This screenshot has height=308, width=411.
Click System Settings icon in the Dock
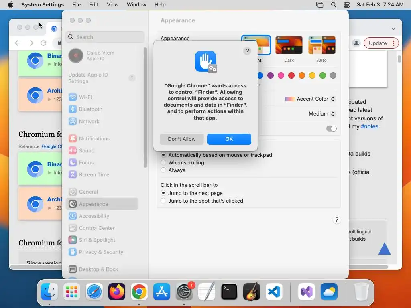click(184, 292)
